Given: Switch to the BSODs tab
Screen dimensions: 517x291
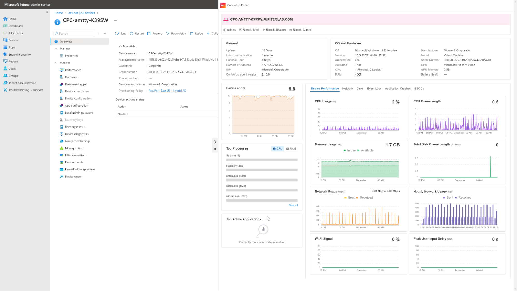Looking at the screenshot, I should click(419, 89).
